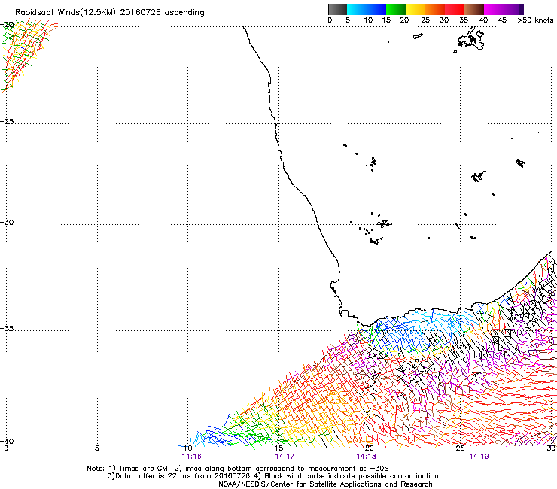Image resolution: width=557 pixels, height=489 pixels.
Task: Select the '14:17' time label
Action: [285, 457]
